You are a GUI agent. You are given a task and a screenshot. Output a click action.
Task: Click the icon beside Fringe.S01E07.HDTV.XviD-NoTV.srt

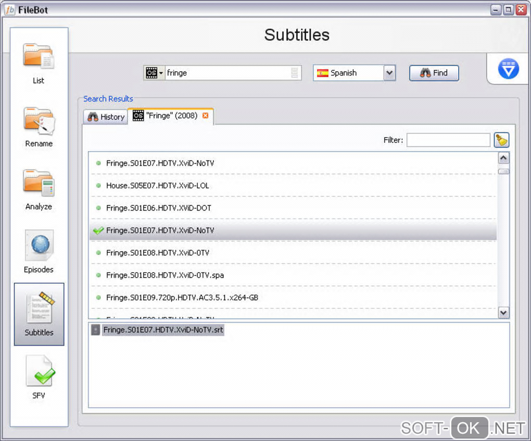pos(95,330)
